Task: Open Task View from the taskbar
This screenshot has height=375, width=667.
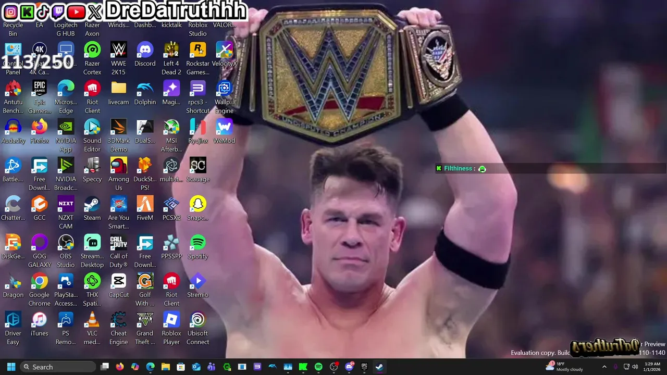Action: (105, 367)
